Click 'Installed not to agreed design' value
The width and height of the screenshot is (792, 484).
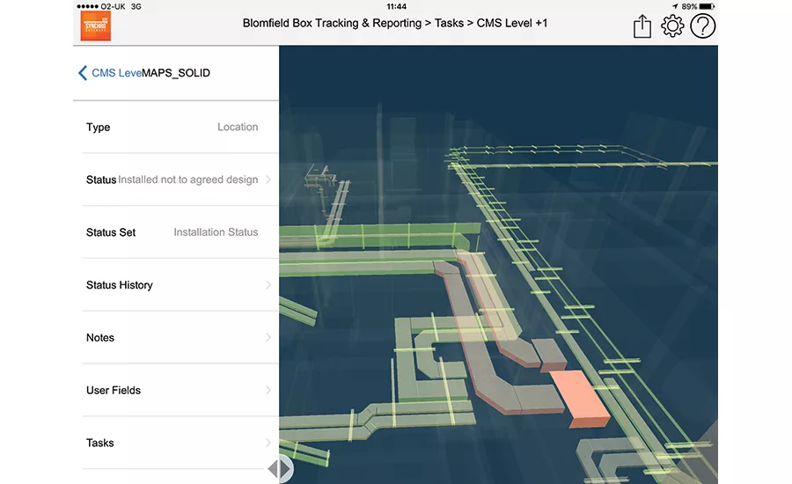[x=188, y=180]
